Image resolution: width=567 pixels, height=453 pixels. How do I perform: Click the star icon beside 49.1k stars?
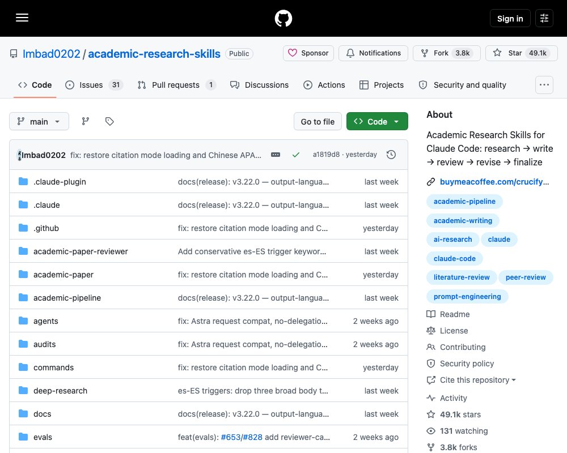[431, 414]
